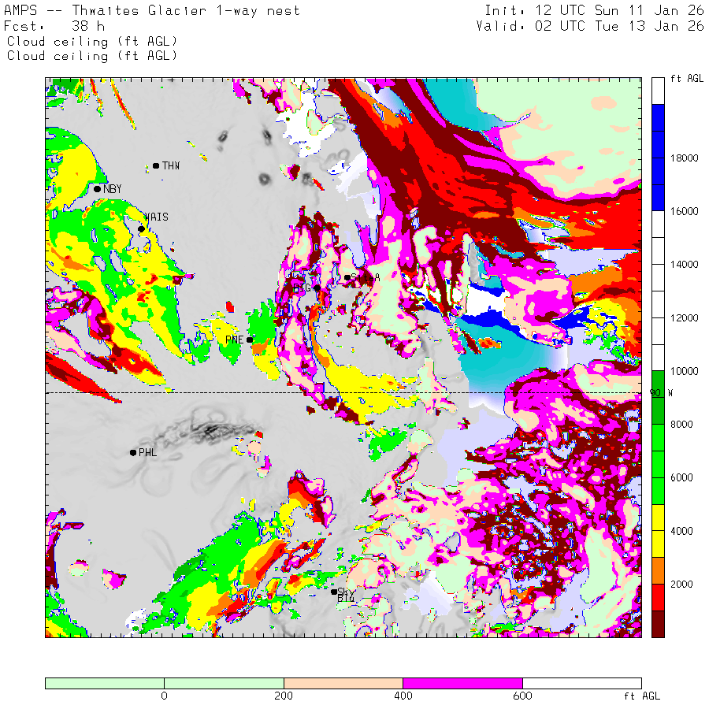Click the THW station marker dot
This screenshot has height=709, width=709.
156,166
